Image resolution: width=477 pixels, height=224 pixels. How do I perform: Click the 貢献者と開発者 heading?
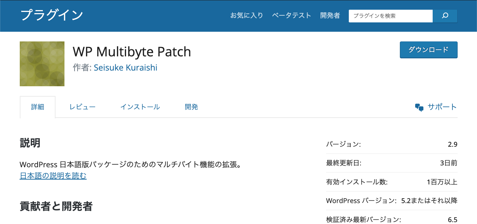coord(56,206)
